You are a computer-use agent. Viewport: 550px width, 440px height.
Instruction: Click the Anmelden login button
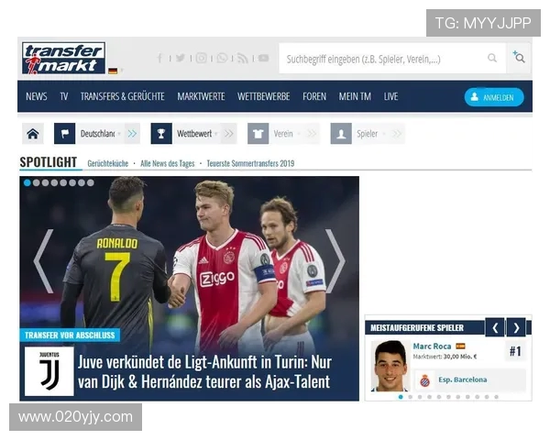[494, 96]
